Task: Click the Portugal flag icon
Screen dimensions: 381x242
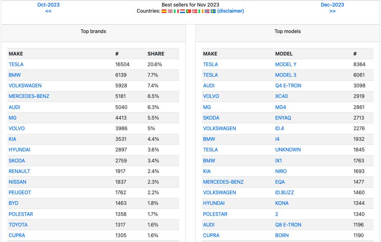Action: [189, 11]
